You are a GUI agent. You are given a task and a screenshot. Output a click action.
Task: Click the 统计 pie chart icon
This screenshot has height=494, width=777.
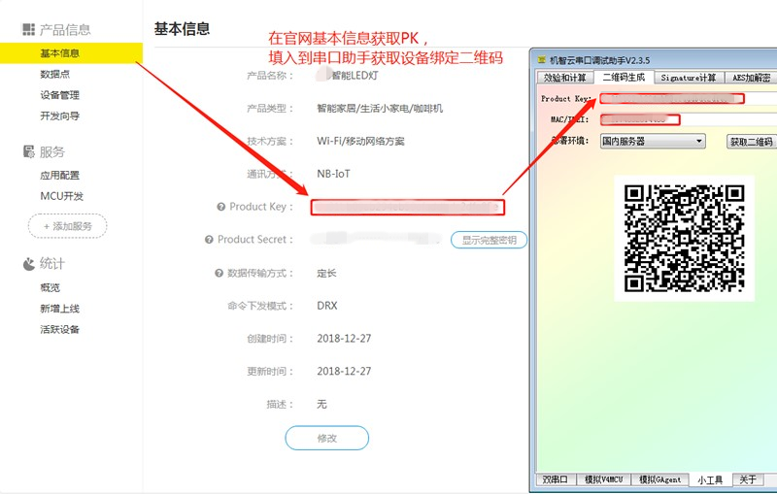(x=28, y=264)
